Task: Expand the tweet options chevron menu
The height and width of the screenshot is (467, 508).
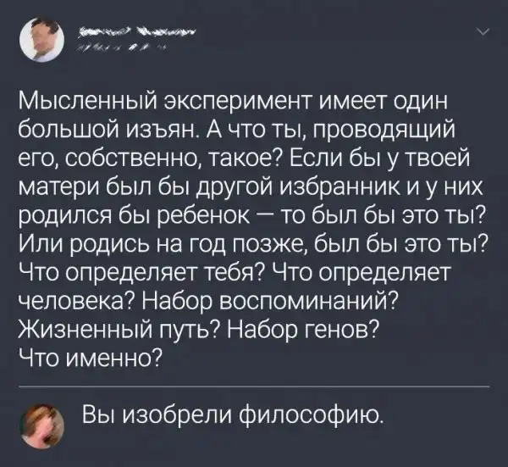Action: tap(483, 34)
